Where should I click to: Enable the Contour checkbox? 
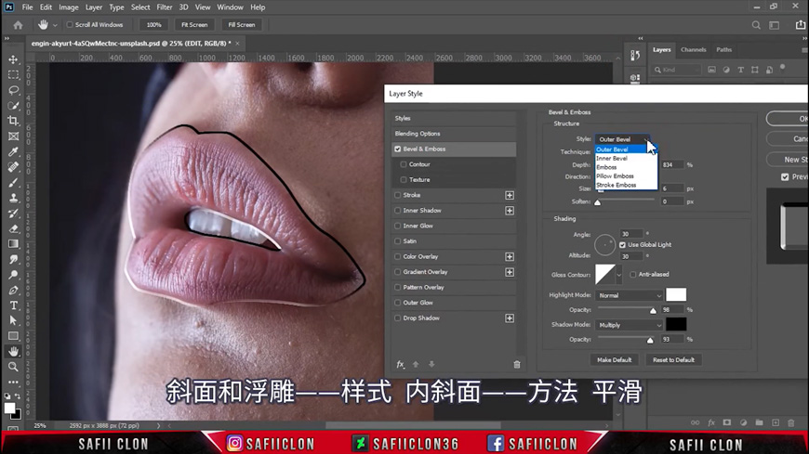click(x=404, y=164)
